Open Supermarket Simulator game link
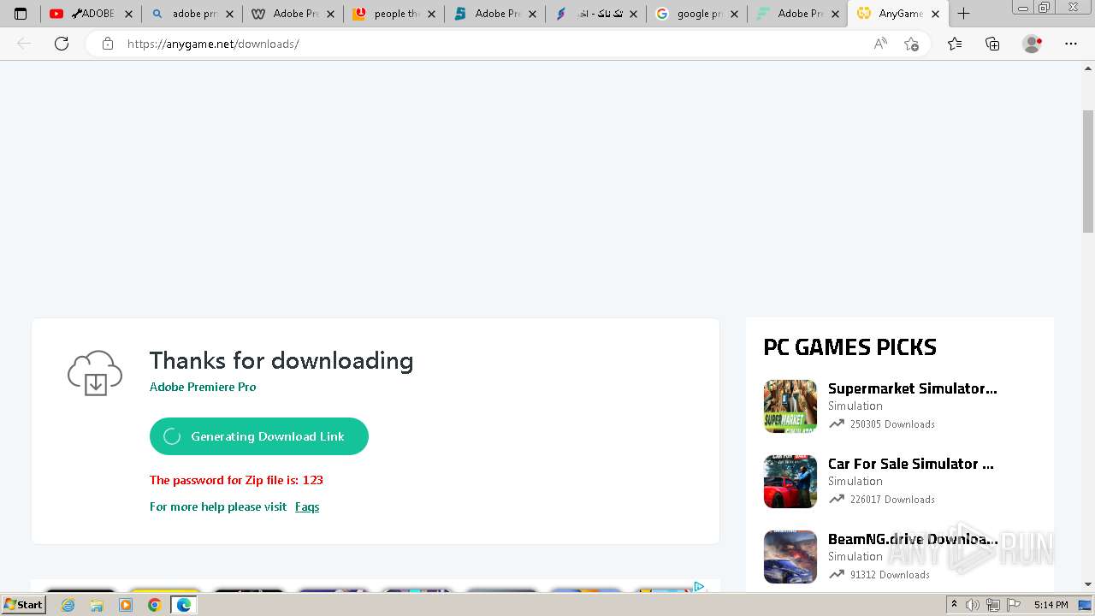 click(x=912, y=388)
